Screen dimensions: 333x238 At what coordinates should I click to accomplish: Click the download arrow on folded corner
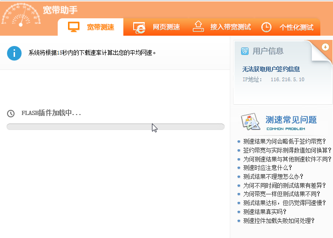tap(325, 47)
